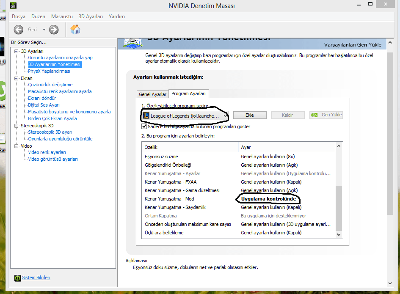Open Dijital Ses Ayarı
Screen dimensions: 400x294
point(44,105)
